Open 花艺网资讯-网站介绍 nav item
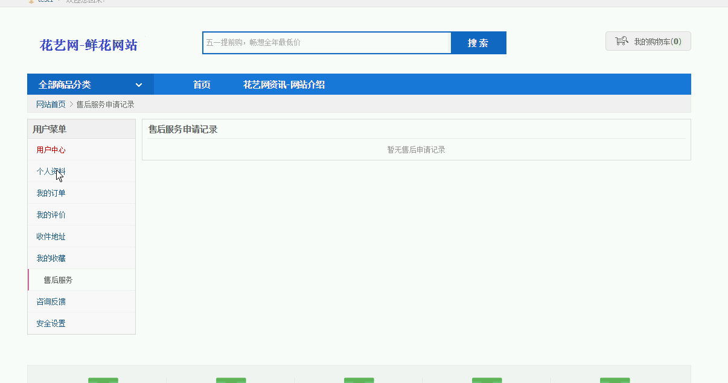 coord(284,85)
